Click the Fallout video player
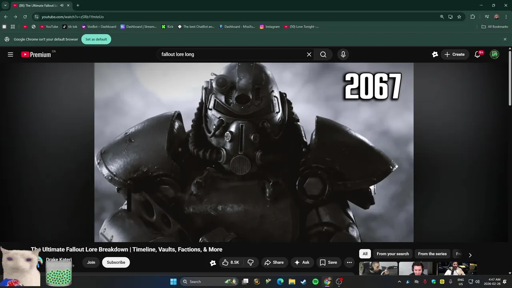512x288 pixels. (254, 152)
